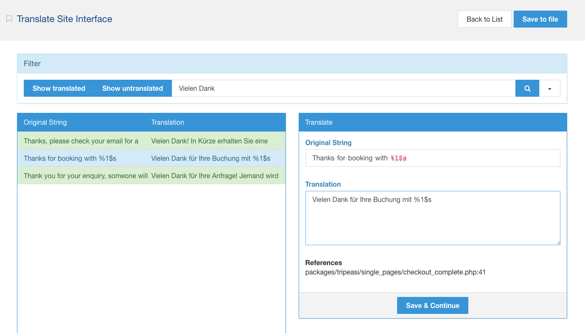The image size is (585, 333).
Task: Click the Save to file button
Action: (x=540, y=19)
